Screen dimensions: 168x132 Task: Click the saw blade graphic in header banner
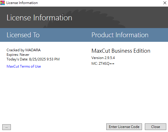(x=84, y=18)
